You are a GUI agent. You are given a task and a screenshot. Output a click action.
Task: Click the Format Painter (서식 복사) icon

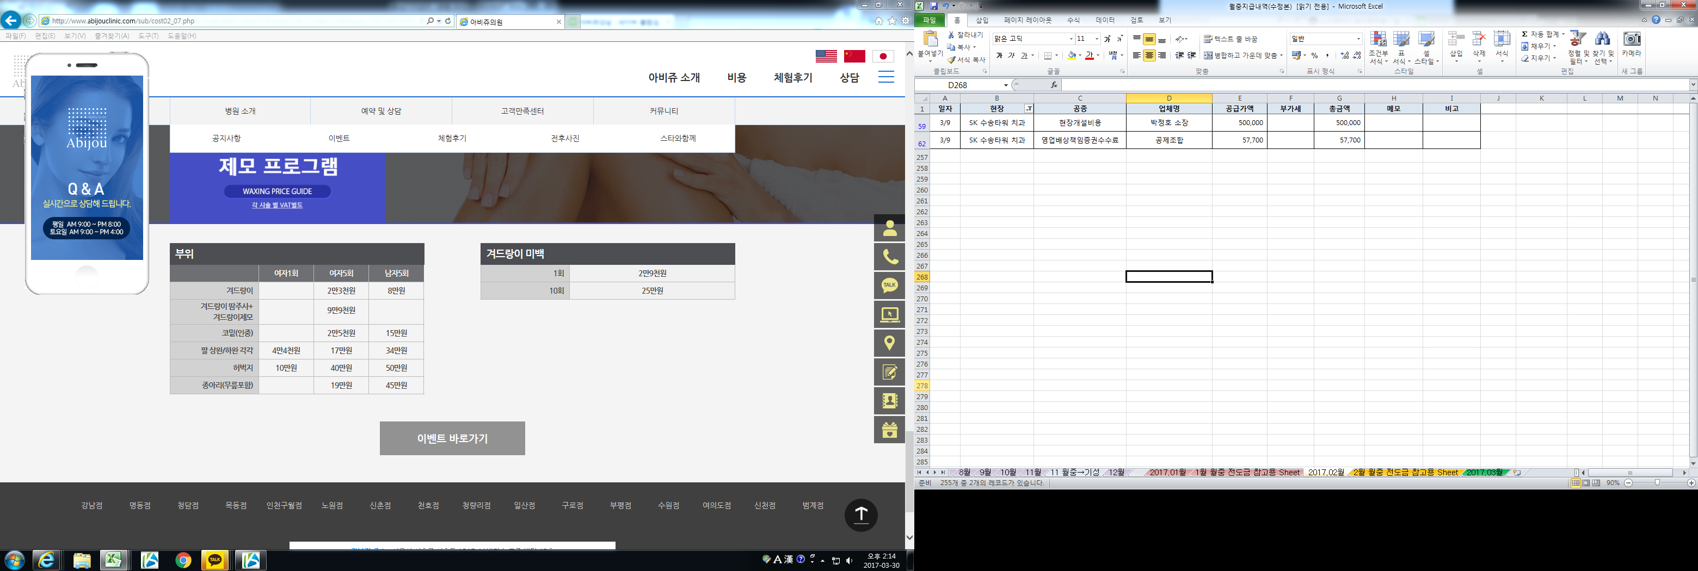pyautogui.click(x=967, y=60)
